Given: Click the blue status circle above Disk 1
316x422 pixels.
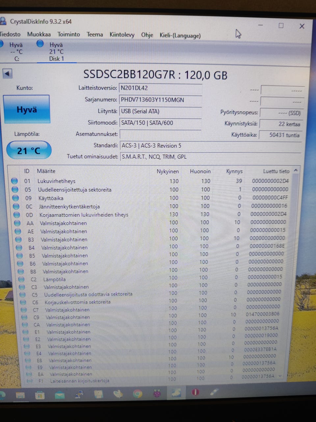Looking at the screenshot, I should coord(40,44).
